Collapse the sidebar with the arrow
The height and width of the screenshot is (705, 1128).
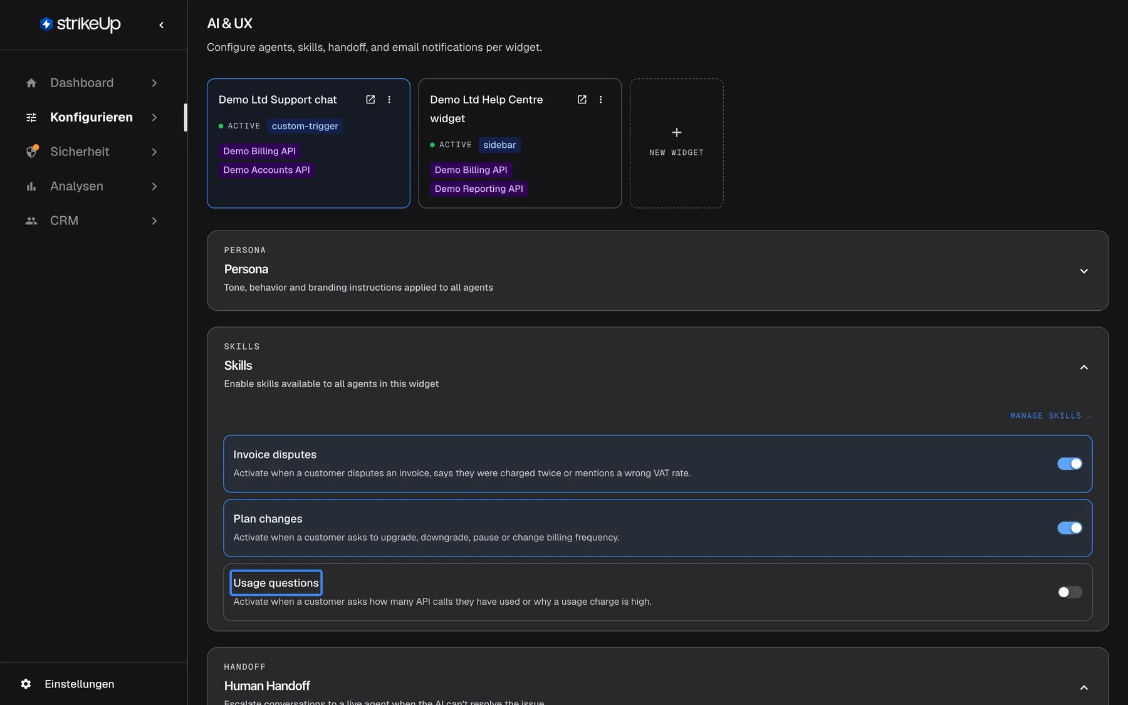[x=162, y=25]
